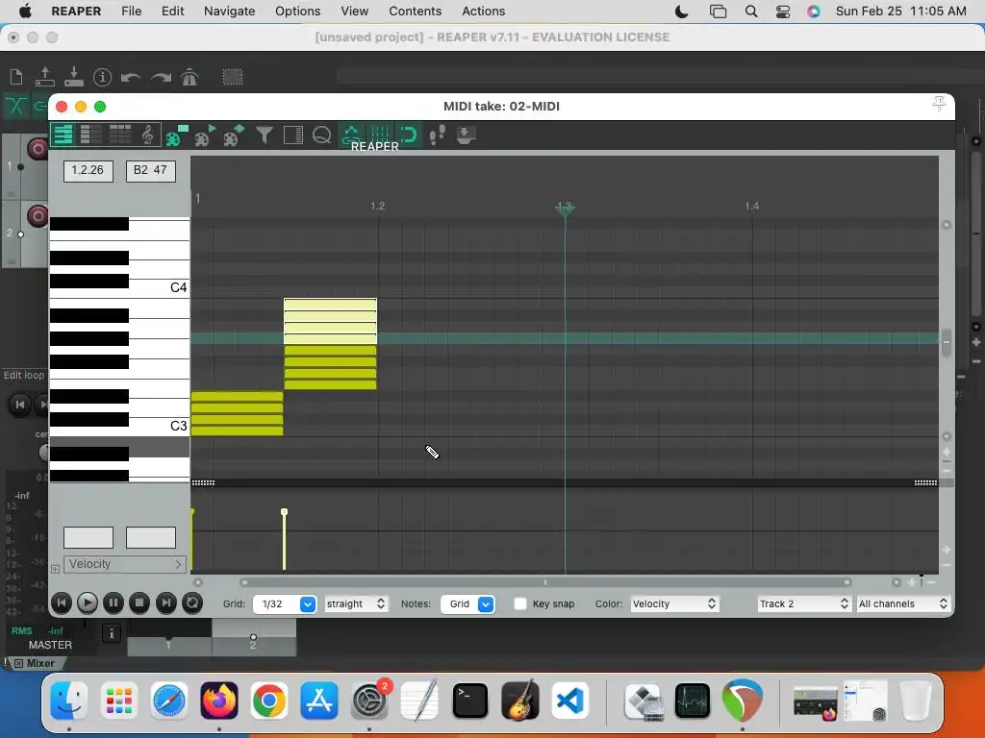Open the File menu
The width and height of the screenshot is (985, 738).
[131, 12]
